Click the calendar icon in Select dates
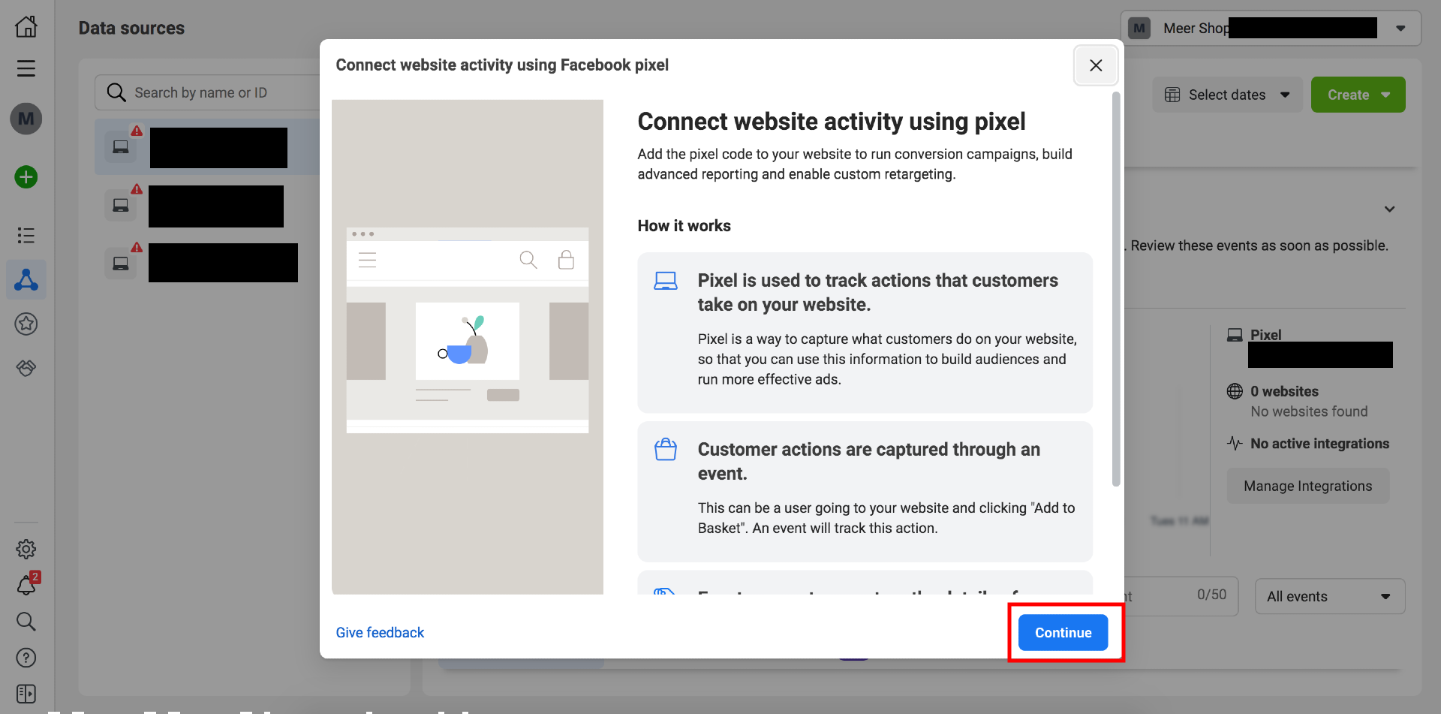Image resolution: width=1441 pixels, height=714 pixels. 1172,95
